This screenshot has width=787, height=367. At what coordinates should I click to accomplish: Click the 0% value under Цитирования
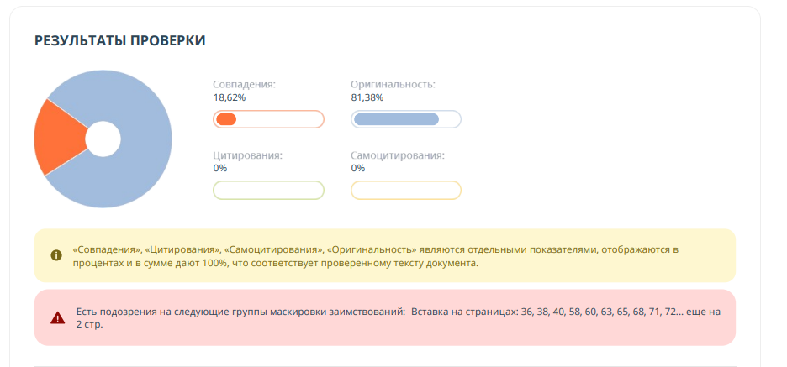[220, 168]
